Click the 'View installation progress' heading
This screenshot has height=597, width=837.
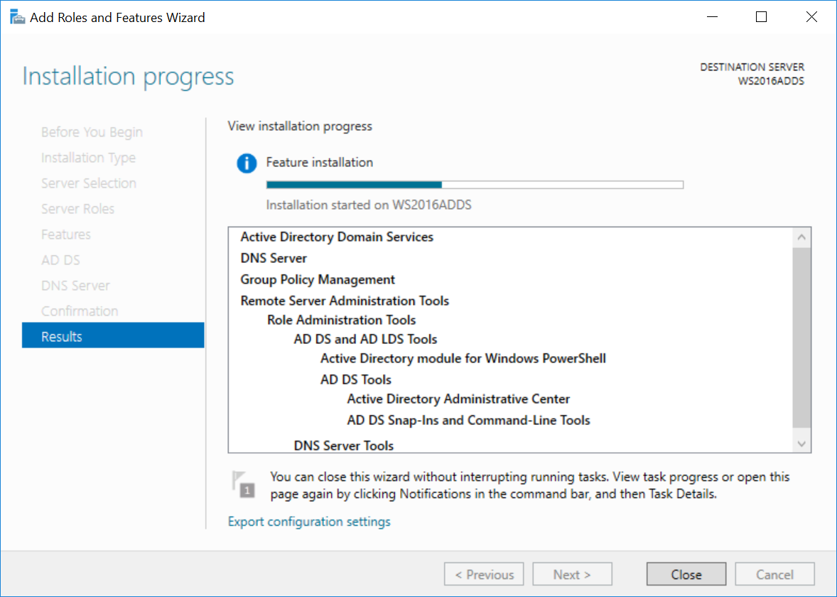pos(300,126)
